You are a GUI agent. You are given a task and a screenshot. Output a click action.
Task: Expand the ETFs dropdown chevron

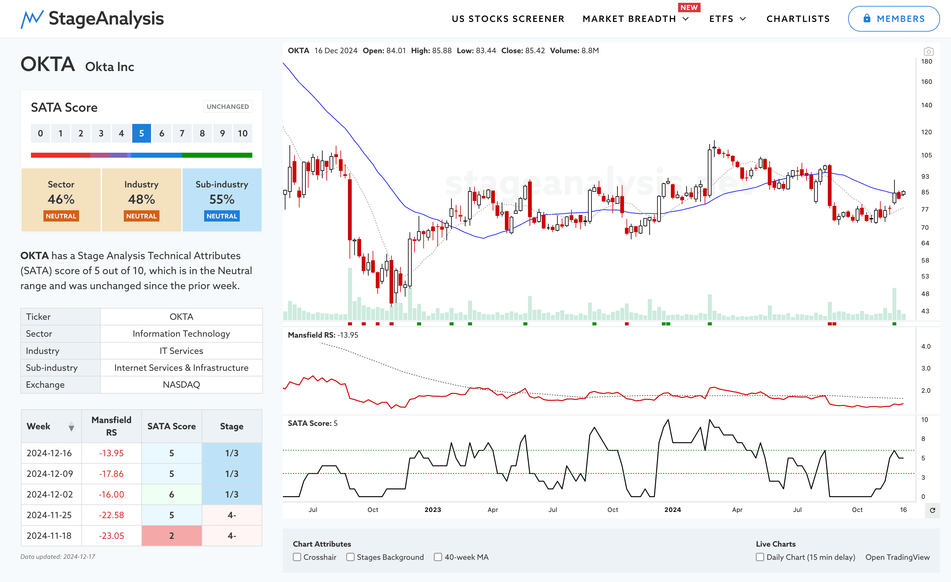(x=743, y=19)
